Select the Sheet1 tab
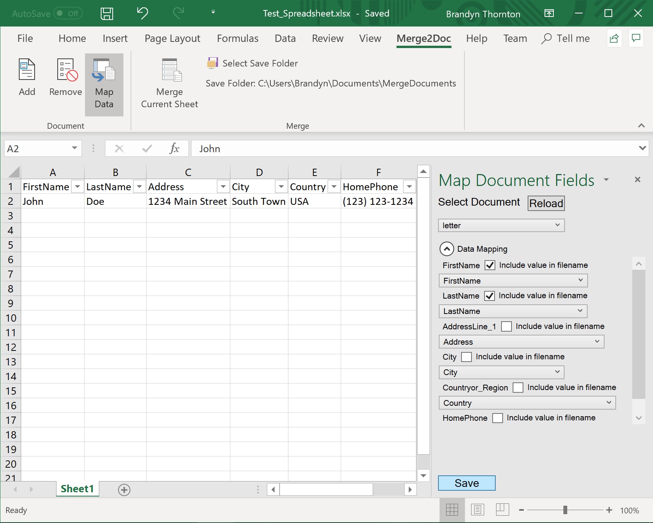653x523 pixels. pos(77,489)
